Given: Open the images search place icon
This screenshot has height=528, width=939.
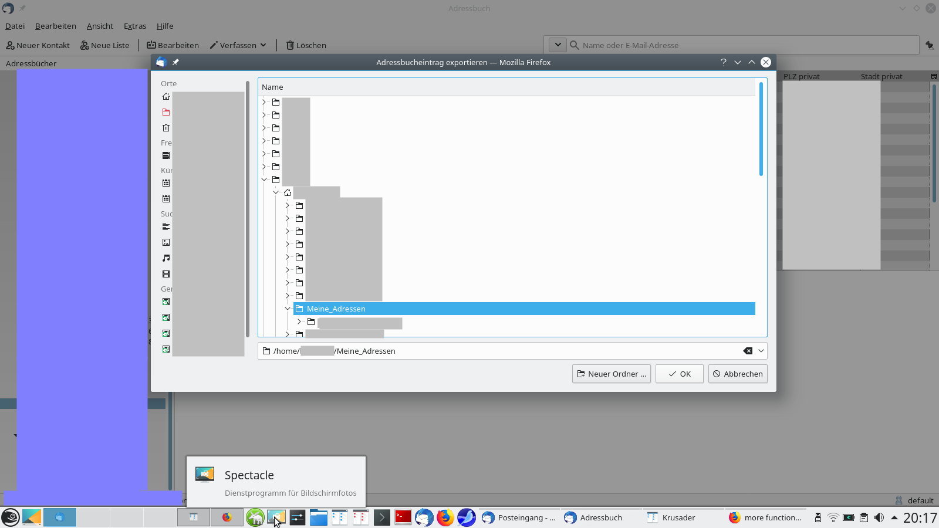Looking at the screenshot, I should coord(166,242).
